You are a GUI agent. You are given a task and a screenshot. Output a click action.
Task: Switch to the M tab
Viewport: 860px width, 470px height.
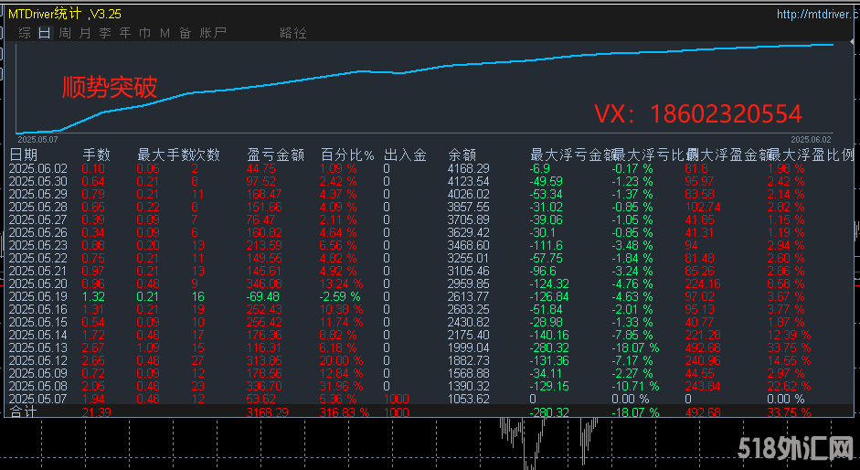pyautogui.click(x=165, y=33)
